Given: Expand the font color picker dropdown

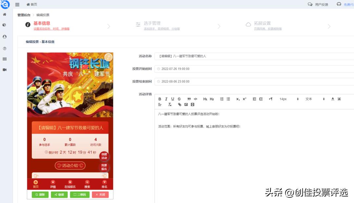Looking at the screenshot, I should tap(332, 99).
